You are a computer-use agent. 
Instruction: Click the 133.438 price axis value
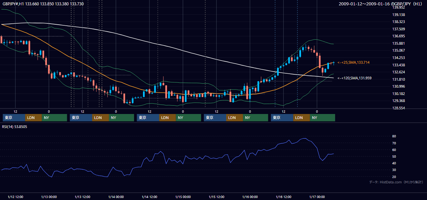pyautogui.click(x=398, y=65)
